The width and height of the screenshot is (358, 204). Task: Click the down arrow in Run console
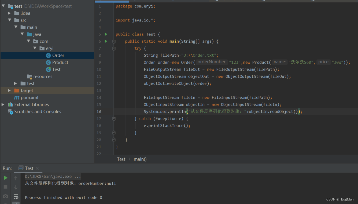16,187
